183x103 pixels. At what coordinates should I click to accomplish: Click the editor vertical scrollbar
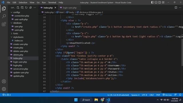click(182, 53)
